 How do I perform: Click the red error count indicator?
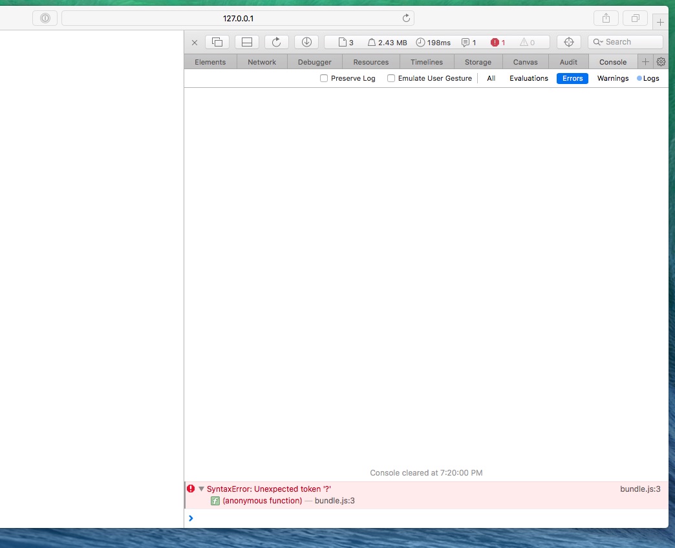(x=498, y=43)
